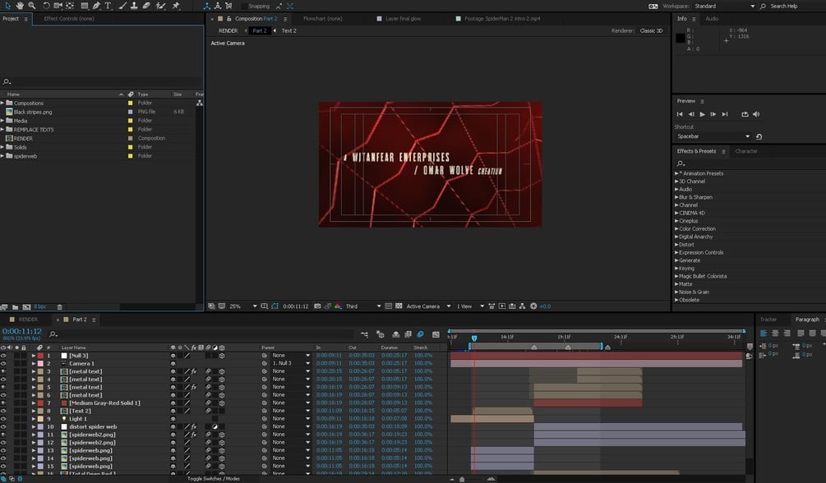
Task: Select the Pan Behind anchor point tool
Action: pyautogui.click(x=70, y=6)
